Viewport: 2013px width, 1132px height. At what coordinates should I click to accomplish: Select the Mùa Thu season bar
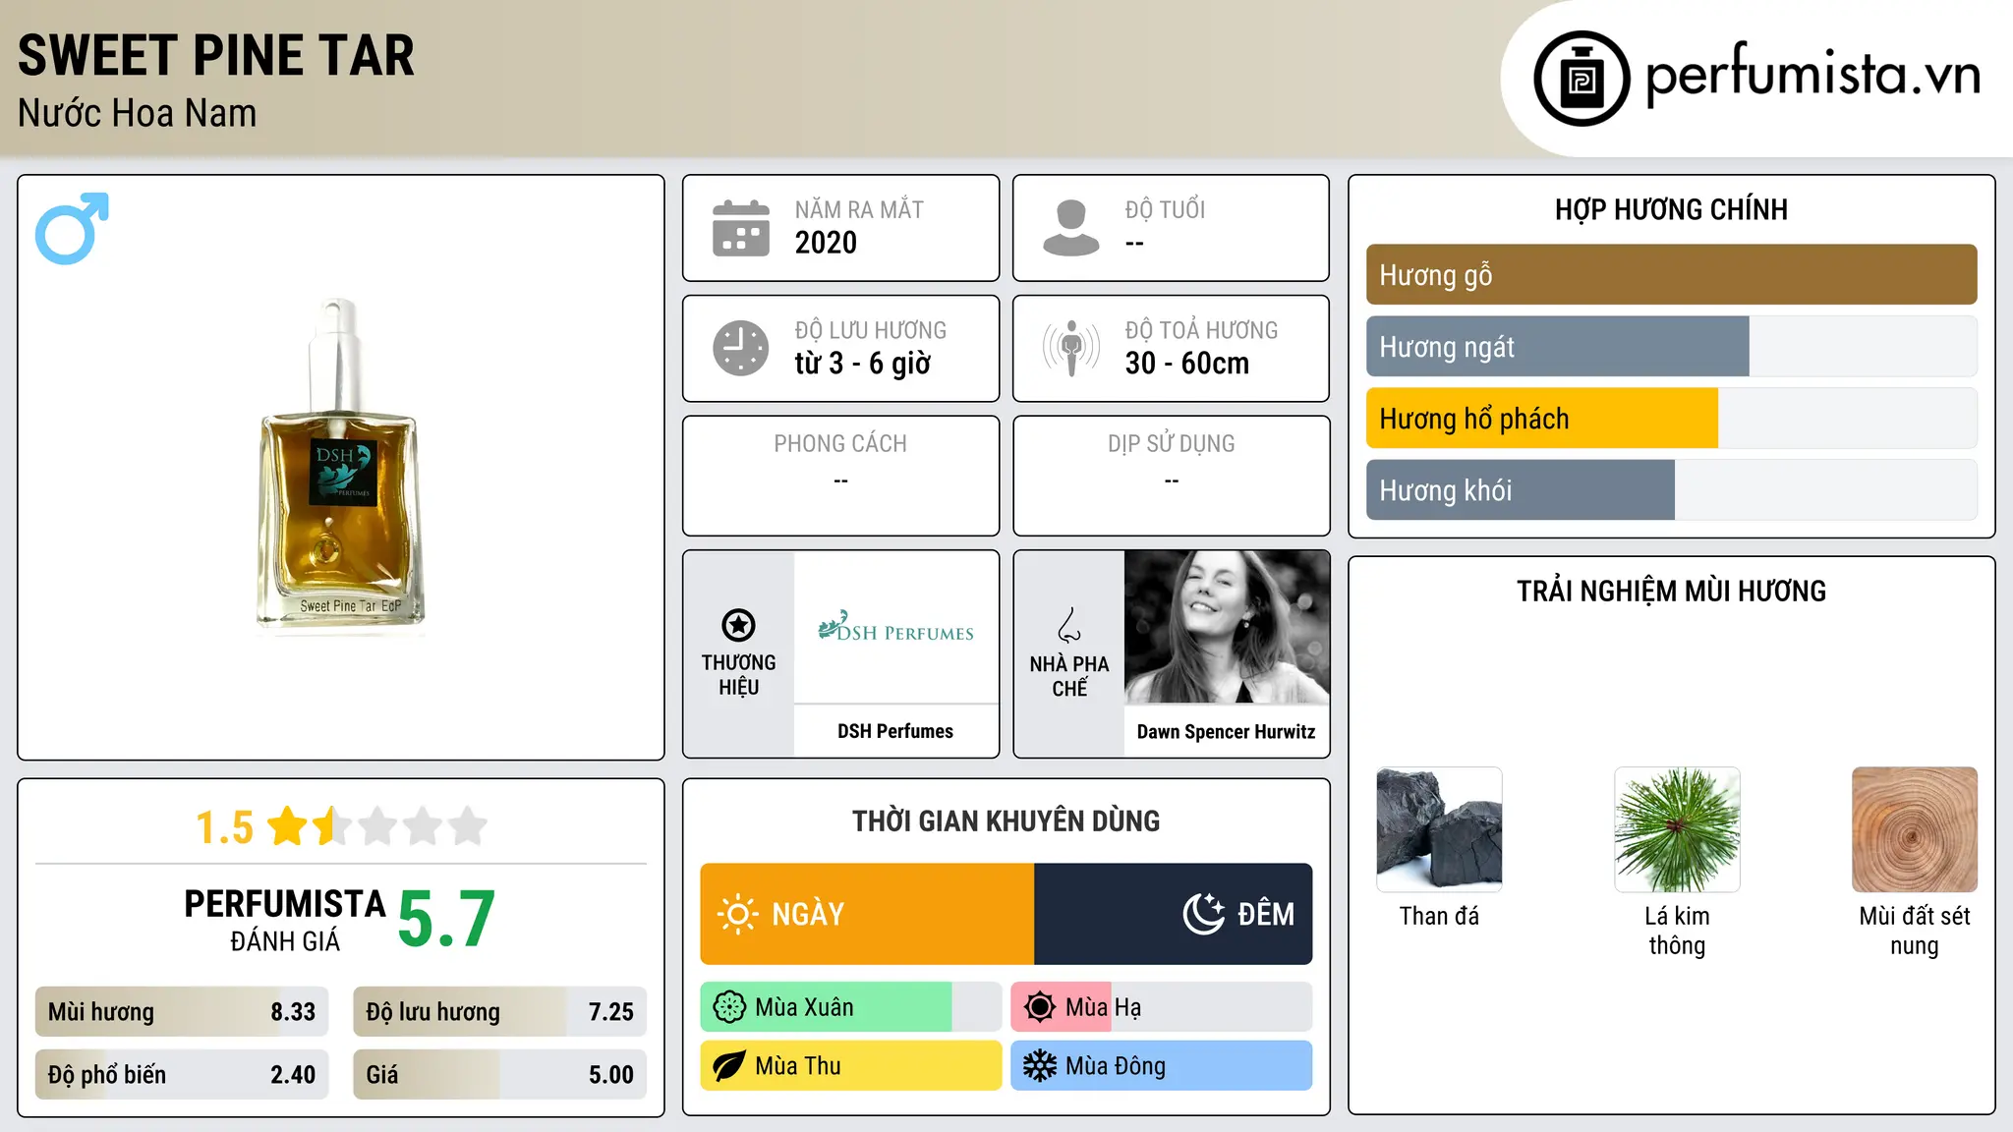[x=850, y=1066]
